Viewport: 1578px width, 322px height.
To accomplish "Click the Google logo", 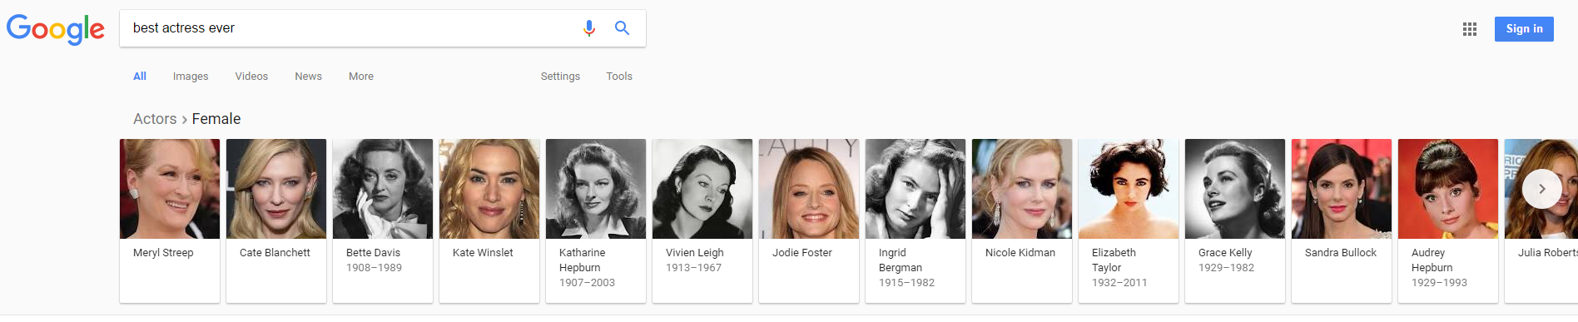I will 56,29.
